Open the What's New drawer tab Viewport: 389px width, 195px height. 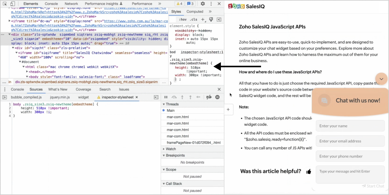tap(58, 89)
